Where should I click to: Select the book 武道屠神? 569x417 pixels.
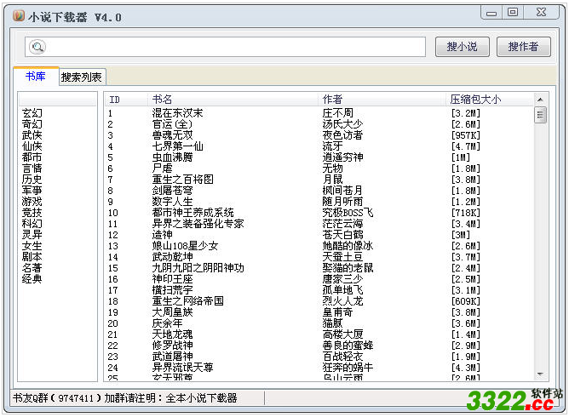[x=172, y=357]
